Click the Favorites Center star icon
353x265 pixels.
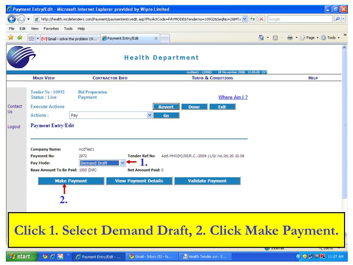11,38
